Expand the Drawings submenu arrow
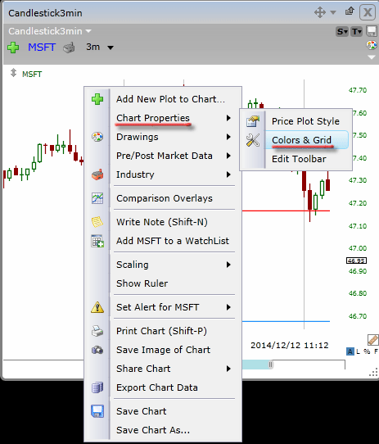 click(x=228, y=137)
